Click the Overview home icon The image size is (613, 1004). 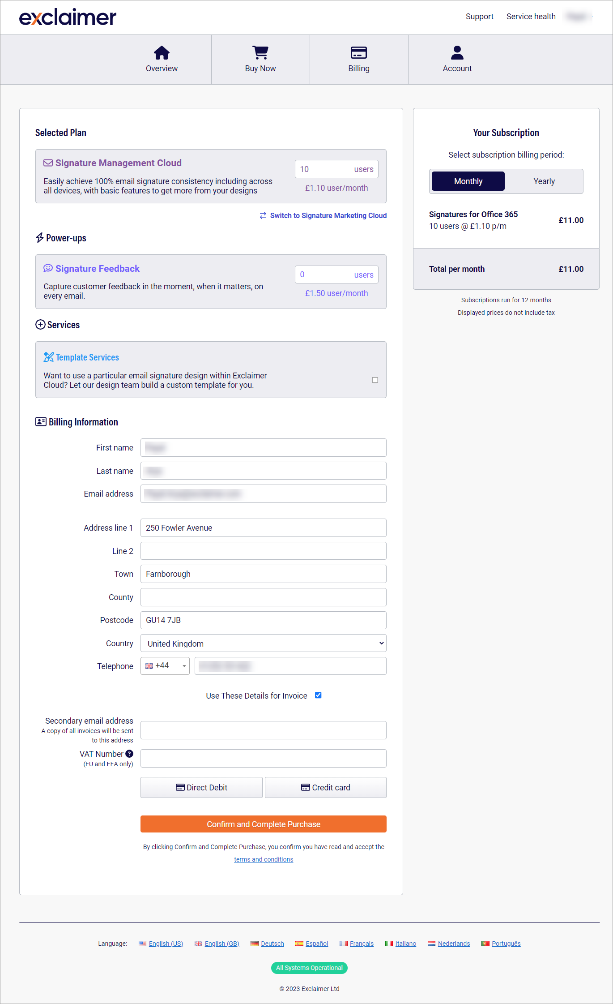point(162,53)
